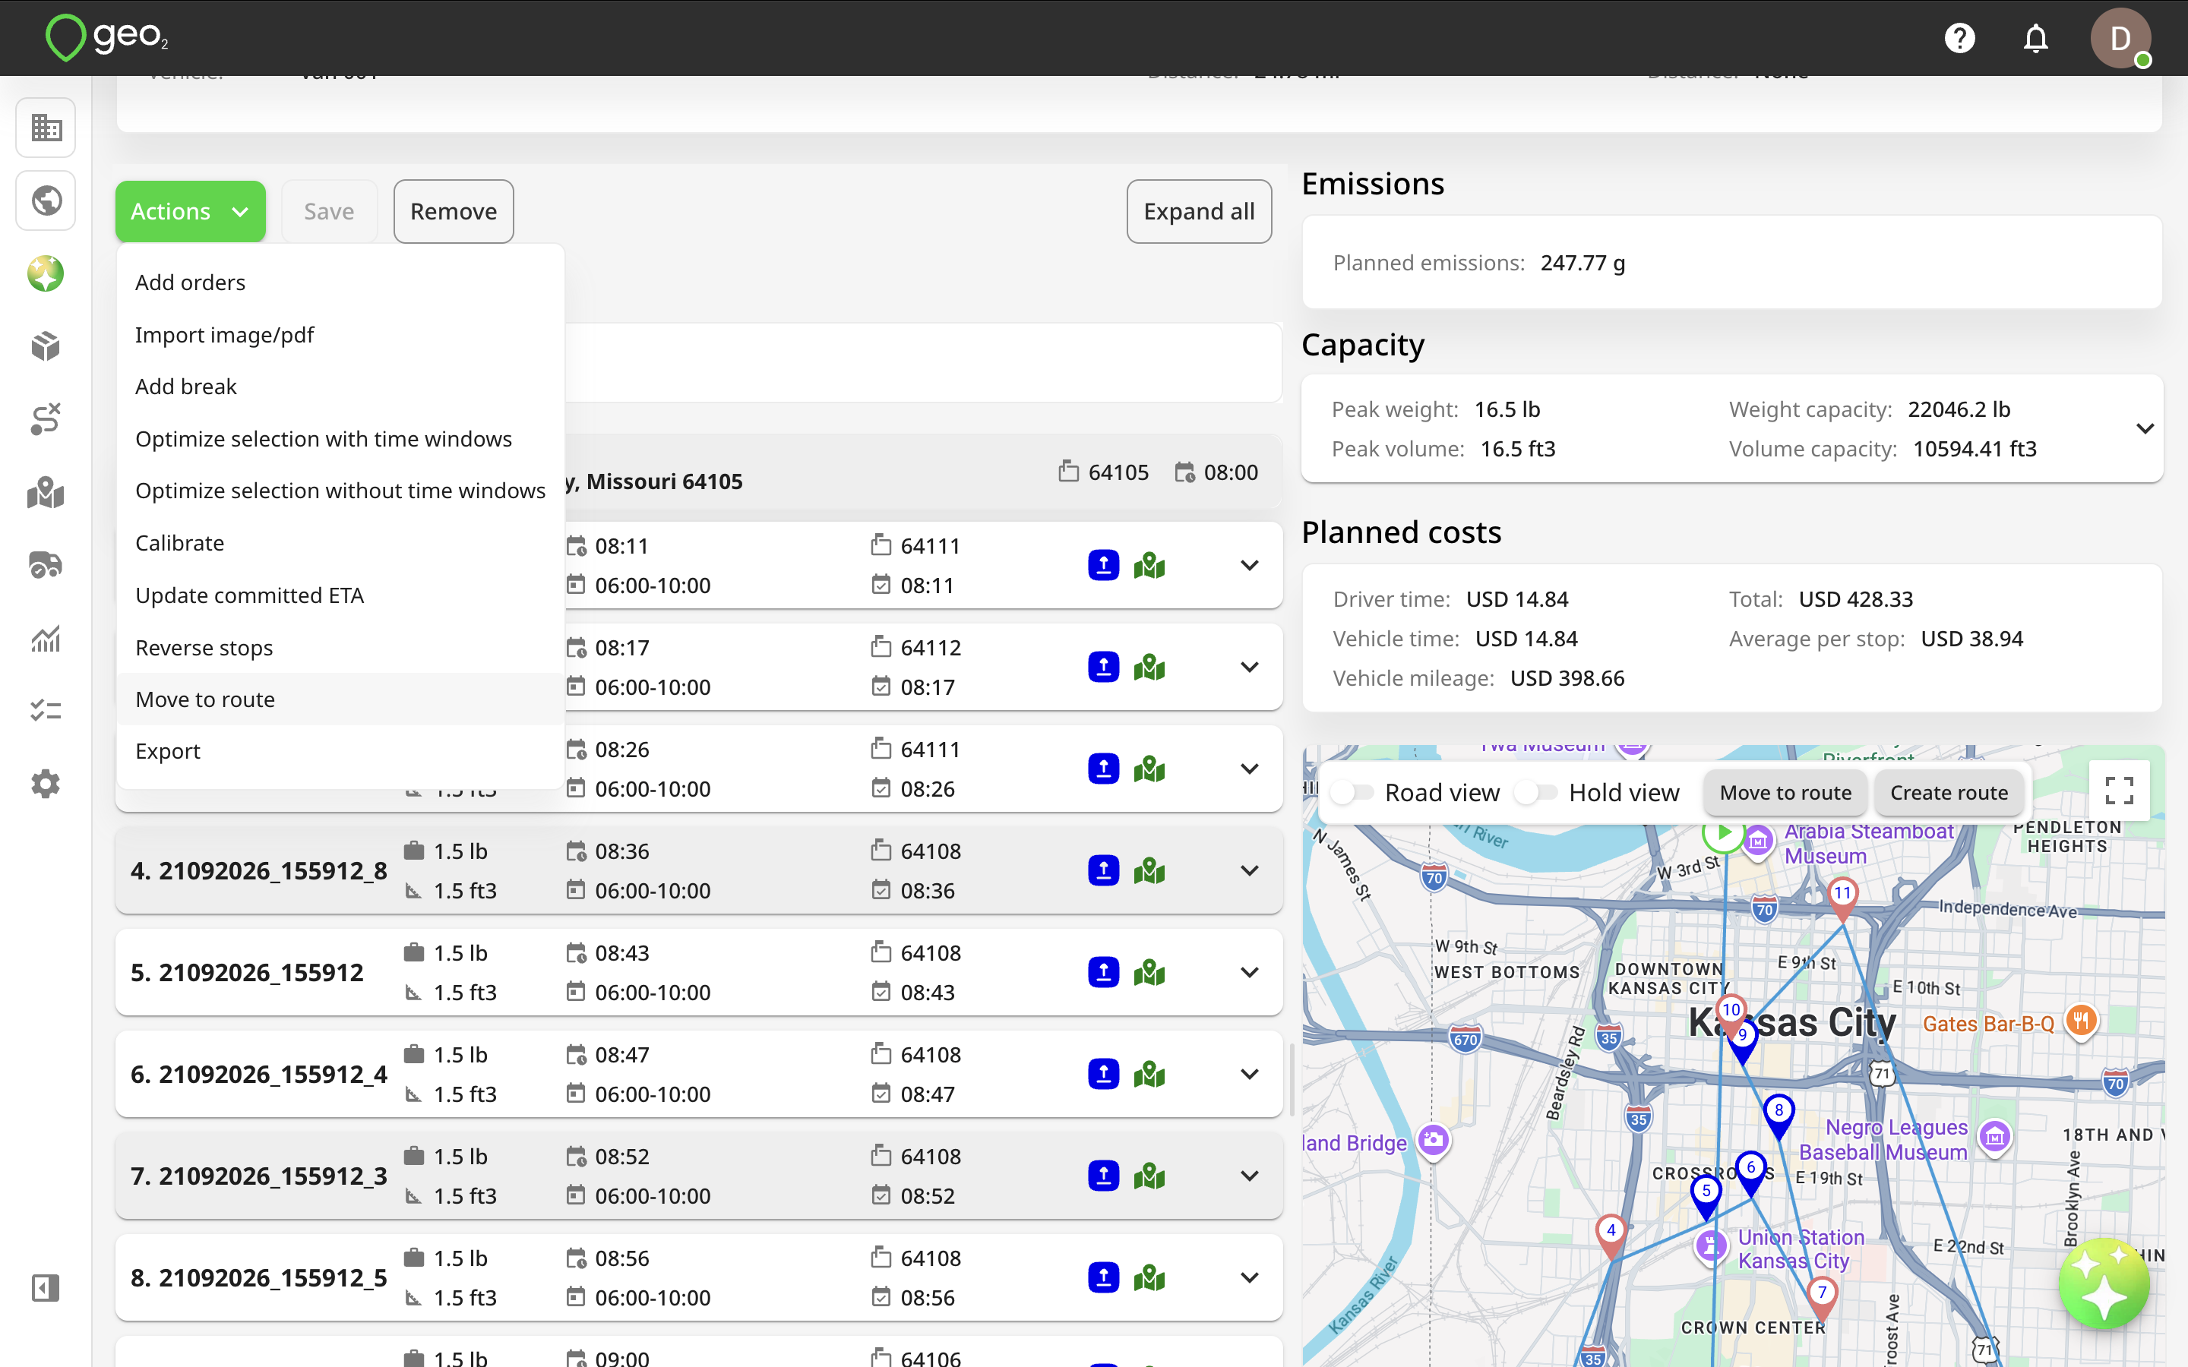The width and height of the screenshot is (2188, 1367).
Task: Open the map pin sidebar icon
Action: 46,493
